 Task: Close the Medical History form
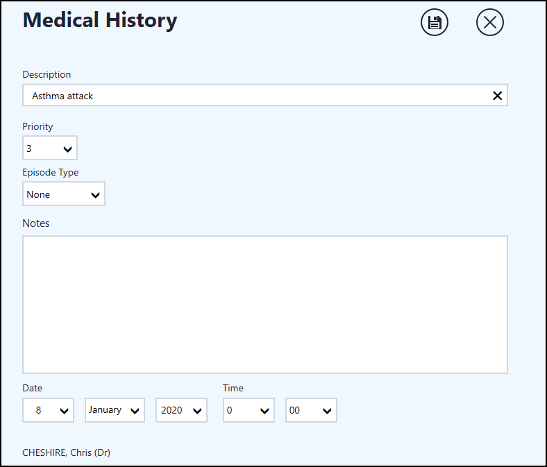(489, 23)
